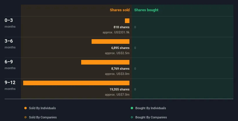Viewport: 238px width, 121px height.
Task: Click the Shares sold column header
Action: [x=119, y=10]
